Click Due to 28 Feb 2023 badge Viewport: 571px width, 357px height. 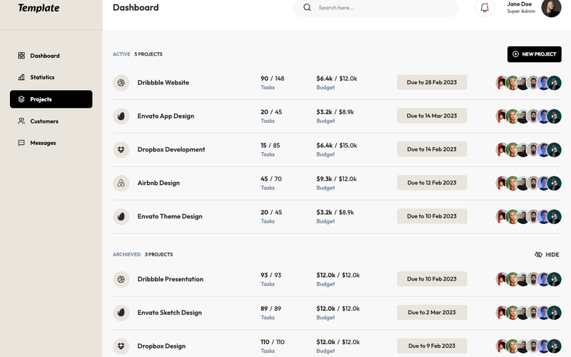[432, 82]
